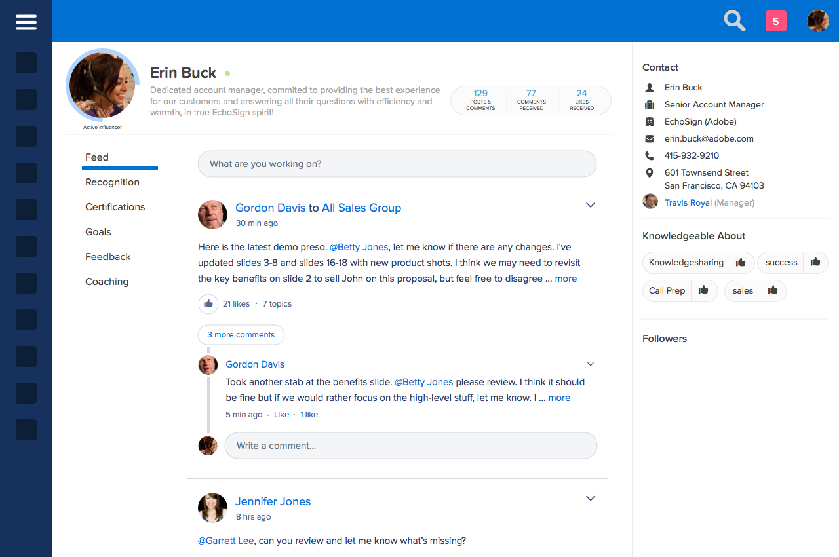Screen dimensions: 839x557
Task: Open Gordon Davis's name on the comment
Action: point(255,364)
